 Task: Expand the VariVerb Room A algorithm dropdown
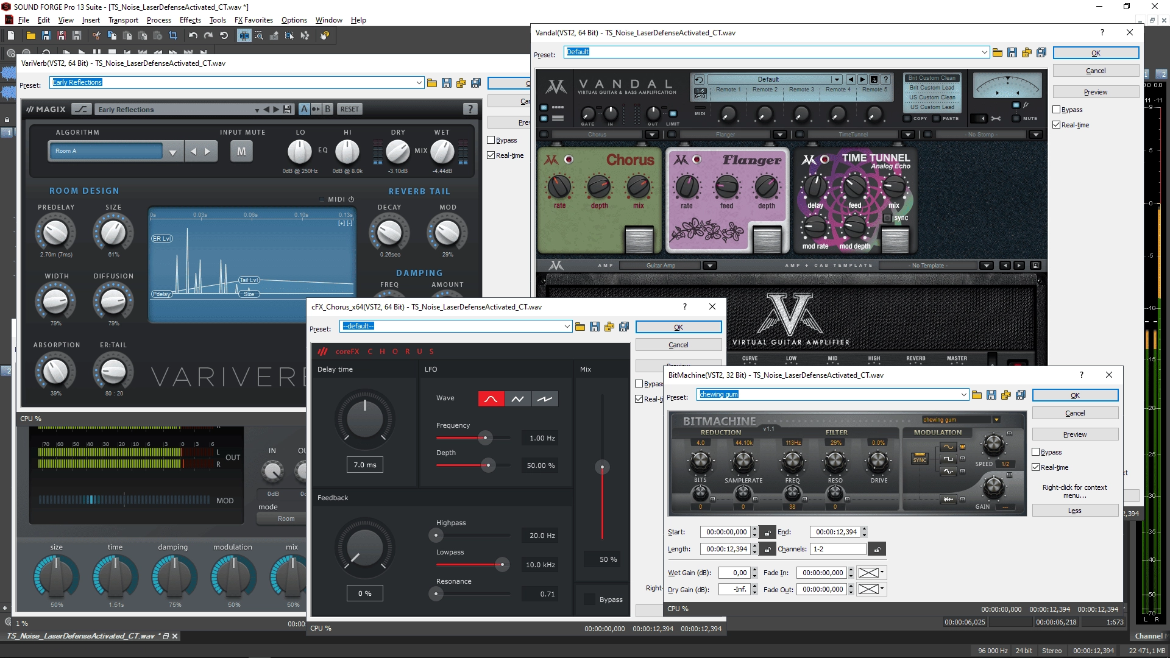pos(172,152)
